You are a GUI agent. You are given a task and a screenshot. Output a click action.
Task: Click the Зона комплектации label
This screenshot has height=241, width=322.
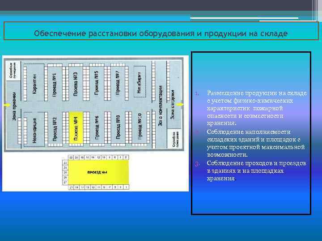coord(161,106)
